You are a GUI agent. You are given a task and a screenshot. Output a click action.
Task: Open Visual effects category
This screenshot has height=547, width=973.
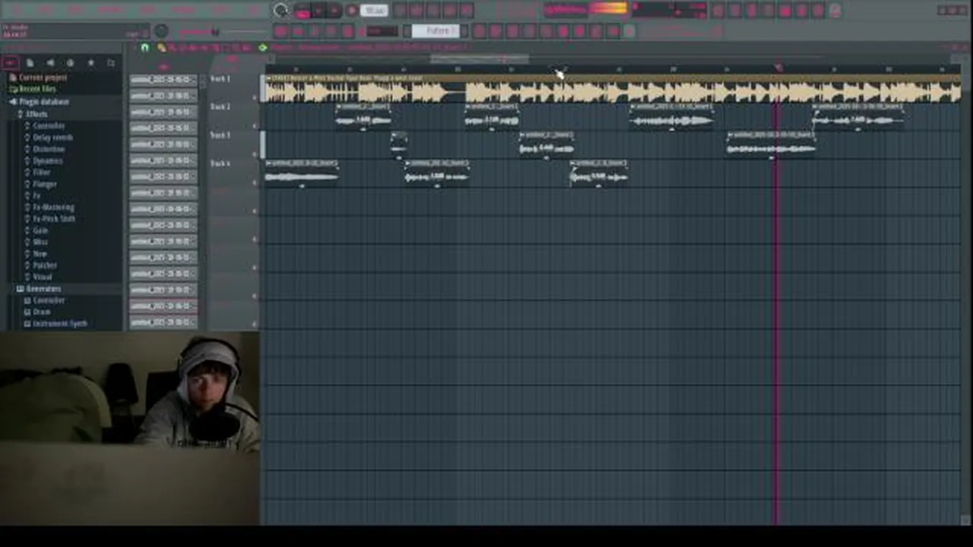43,277
